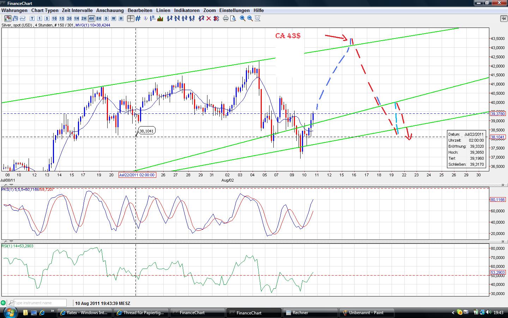The height and width of the screenshot is (318, 508).
Task: Toggle the chart grid with # icon
Action: pos(138,18)
